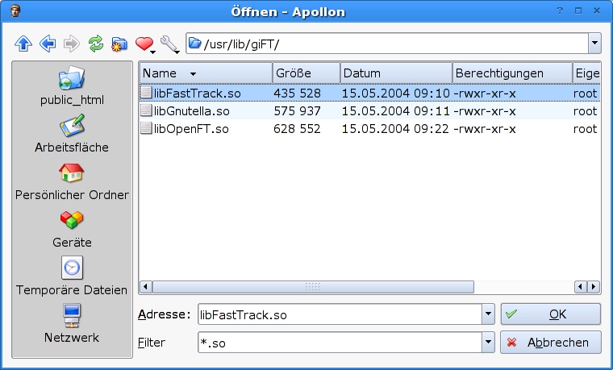Select the file libGnutella.so
Screen dimensions: 613x370
click(192, 111)
